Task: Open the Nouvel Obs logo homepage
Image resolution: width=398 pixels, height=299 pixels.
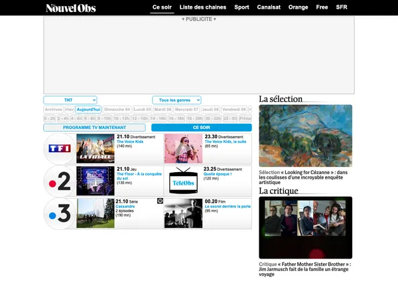Action: (71, 8)
